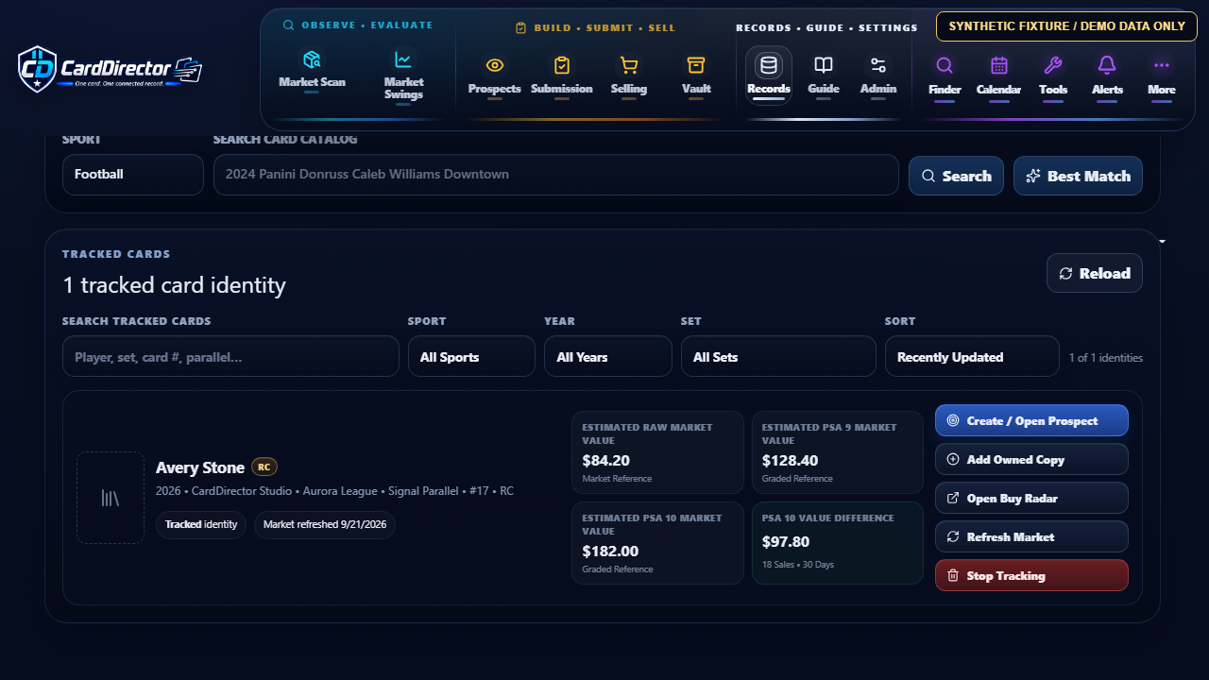Click the Tracked identity tag
Screen dimensions: 1209x680
[201, 525]
